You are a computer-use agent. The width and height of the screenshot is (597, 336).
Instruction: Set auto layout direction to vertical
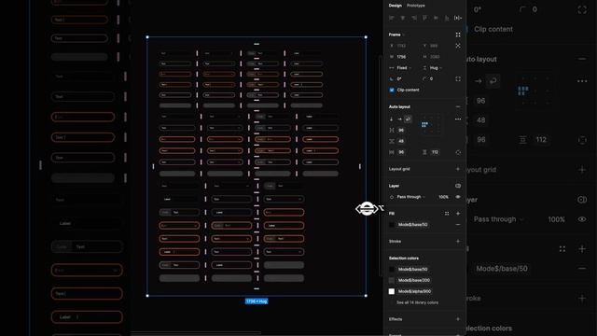392,119
